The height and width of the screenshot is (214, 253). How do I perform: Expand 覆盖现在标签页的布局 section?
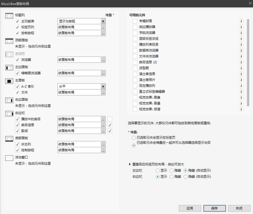click(130, 164)
